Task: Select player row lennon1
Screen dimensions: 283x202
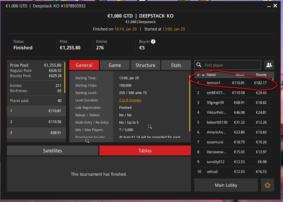Action: pyautogui.click(x=233, y=83)
